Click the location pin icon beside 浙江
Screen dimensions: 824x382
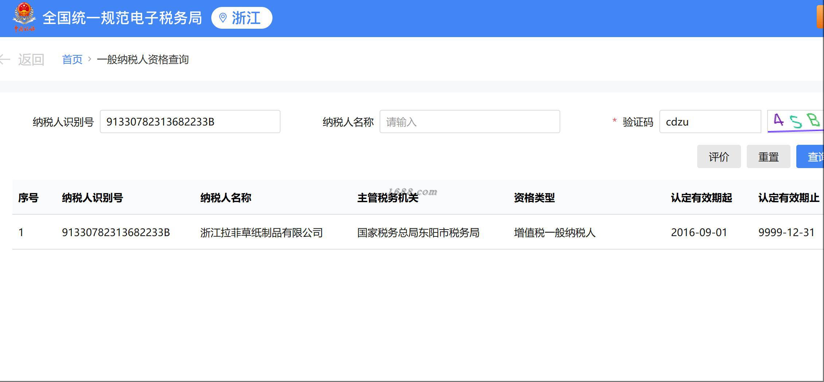(223, 18)
